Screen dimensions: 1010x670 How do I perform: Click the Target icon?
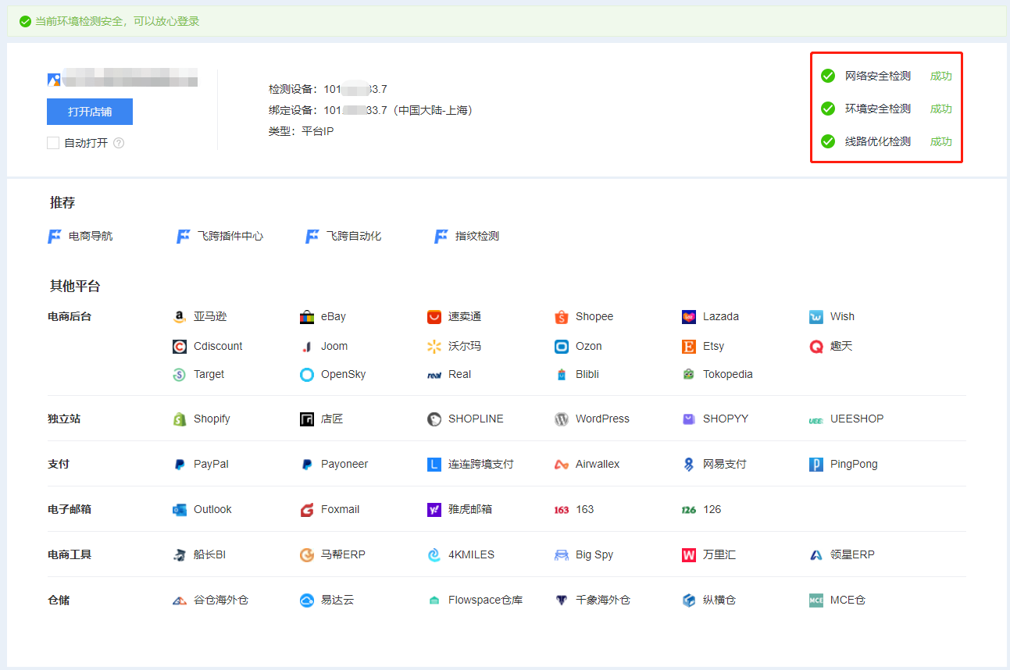coord(180,374)
